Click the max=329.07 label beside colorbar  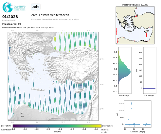point(108,126)
